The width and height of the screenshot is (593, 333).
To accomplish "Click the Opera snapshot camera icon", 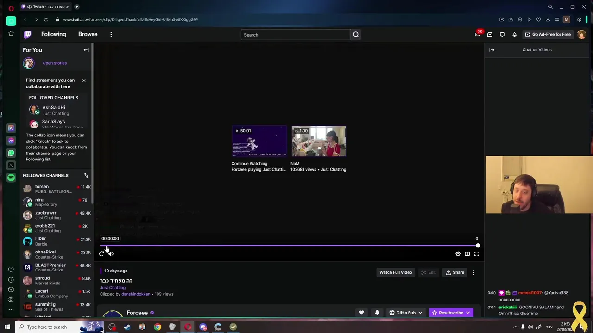I will coord(511,19).
